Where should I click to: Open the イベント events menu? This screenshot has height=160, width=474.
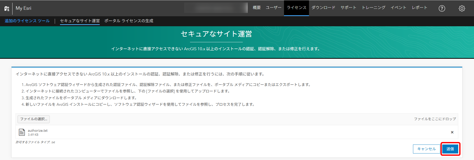398,8
